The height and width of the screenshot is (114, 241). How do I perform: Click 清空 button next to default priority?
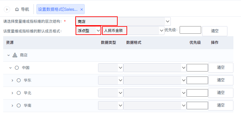coord(215,31)
